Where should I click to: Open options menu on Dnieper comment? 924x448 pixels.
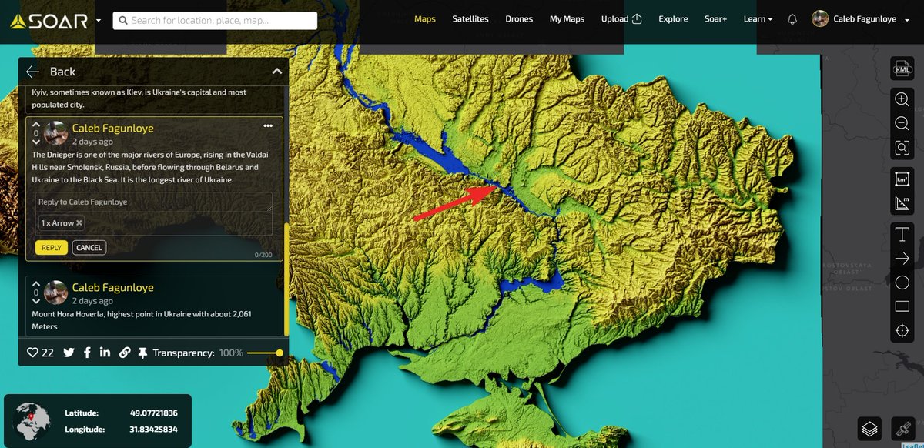268,125
